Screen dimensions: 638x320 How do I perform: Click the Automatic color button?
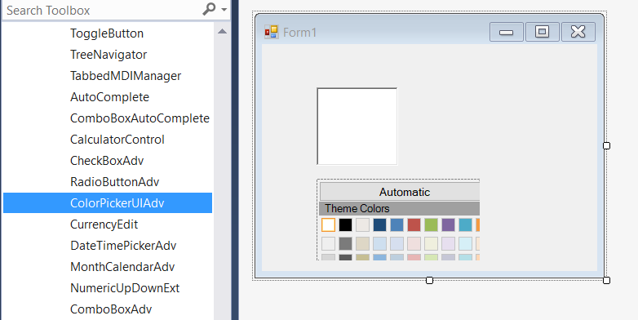(x=400, y=192)
